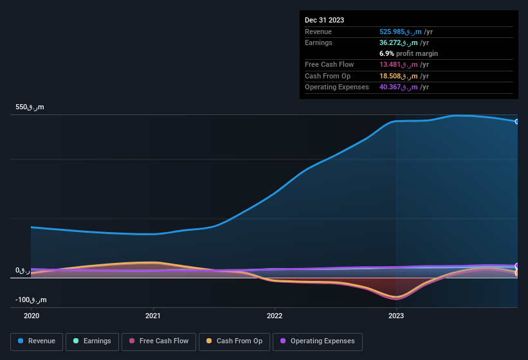
Task: Click the Cash From Op label in tooltip
Action: (x=327, y=76)
